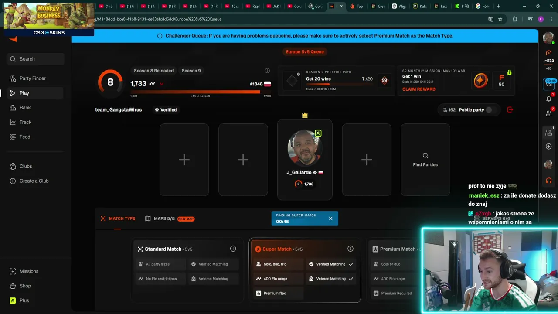Select the Season 9 tab
The width and height of the screenshot is (558, 314).
pyautogui.click(x=191, y=71)
